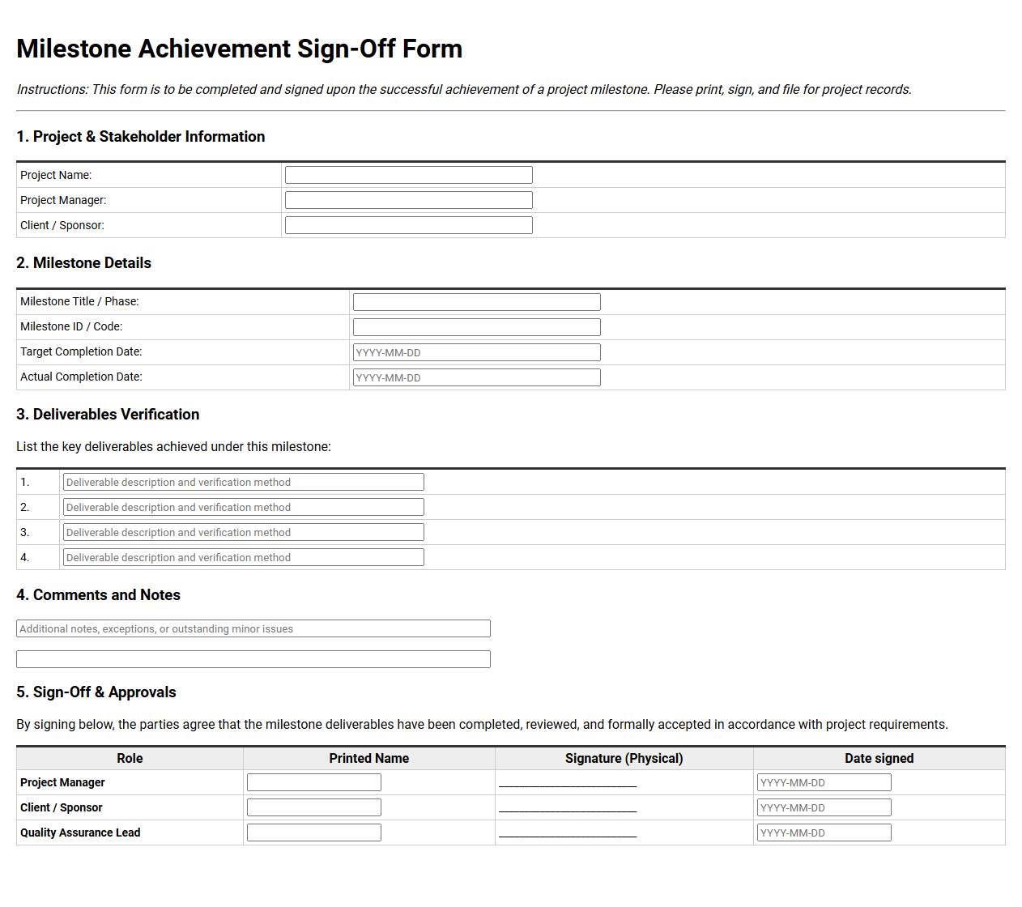Click the Client / Sponsor input in section 1
Image resolution: width=1022 pixels, height=907 pixels.
click(409, 225)
